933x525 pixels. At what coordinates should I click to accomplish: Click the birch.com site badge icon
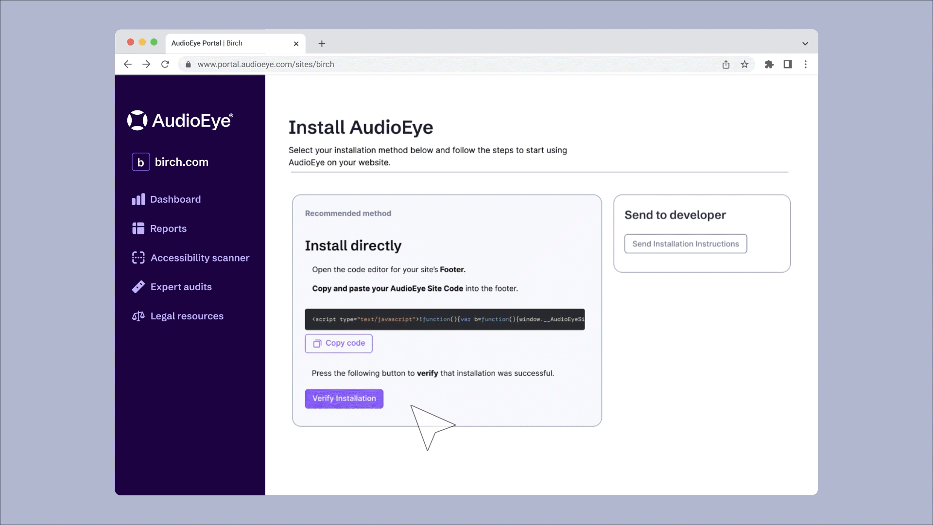[x=140, y=162]
